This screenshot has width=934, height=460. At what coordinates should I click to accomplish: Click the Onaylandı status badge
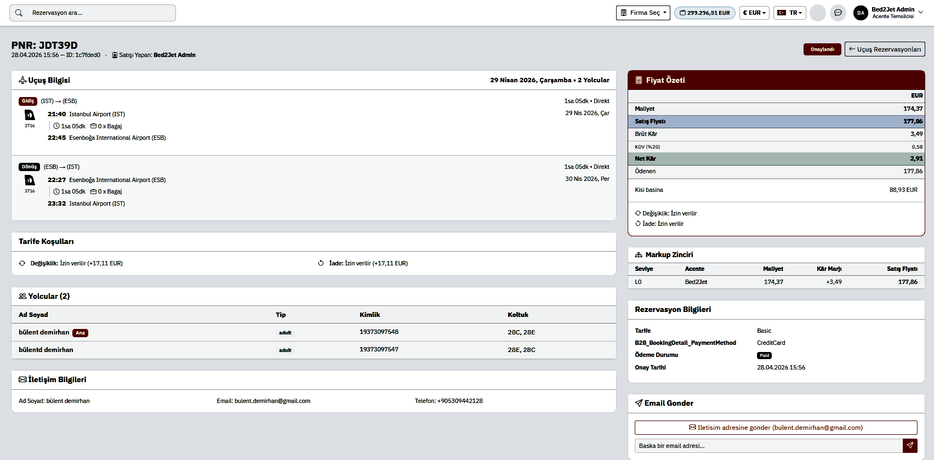[822, 49]
